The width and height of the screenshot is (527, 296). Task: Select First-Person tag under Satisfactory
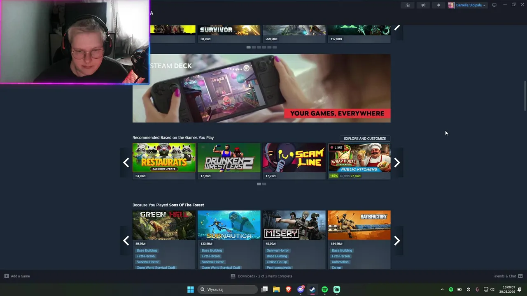pyautogui.click(x=341, y=256)
